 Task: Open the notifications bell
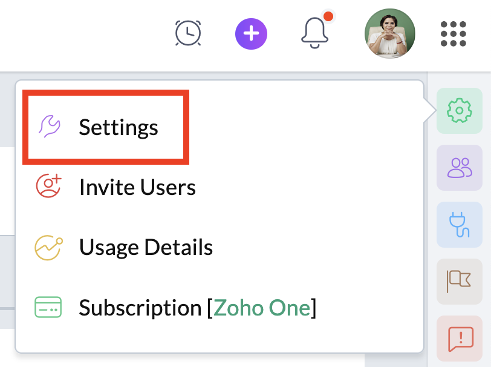click(x=315, y=33)
